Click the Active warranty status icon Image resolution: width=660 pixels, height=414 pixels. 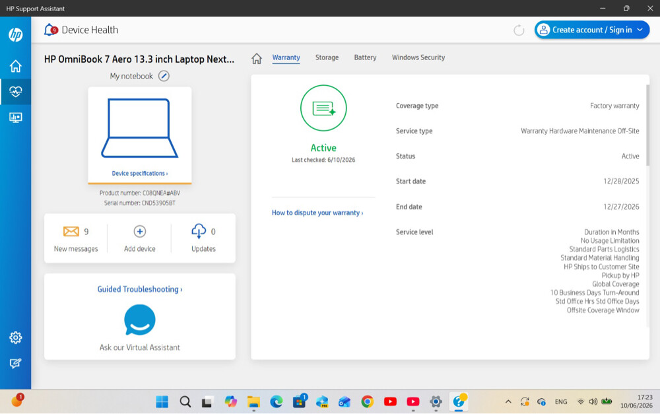[323, 108]
